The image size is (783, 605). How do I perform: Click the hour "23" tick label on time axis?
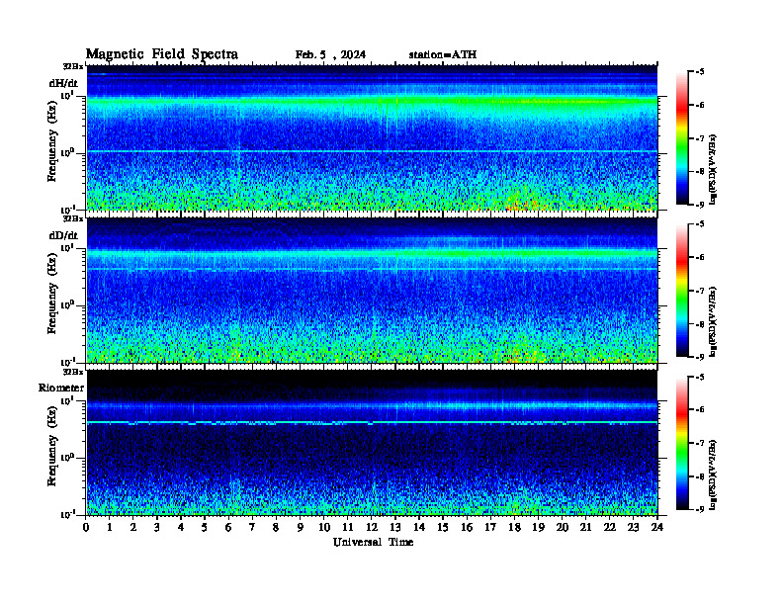[633, 528]
